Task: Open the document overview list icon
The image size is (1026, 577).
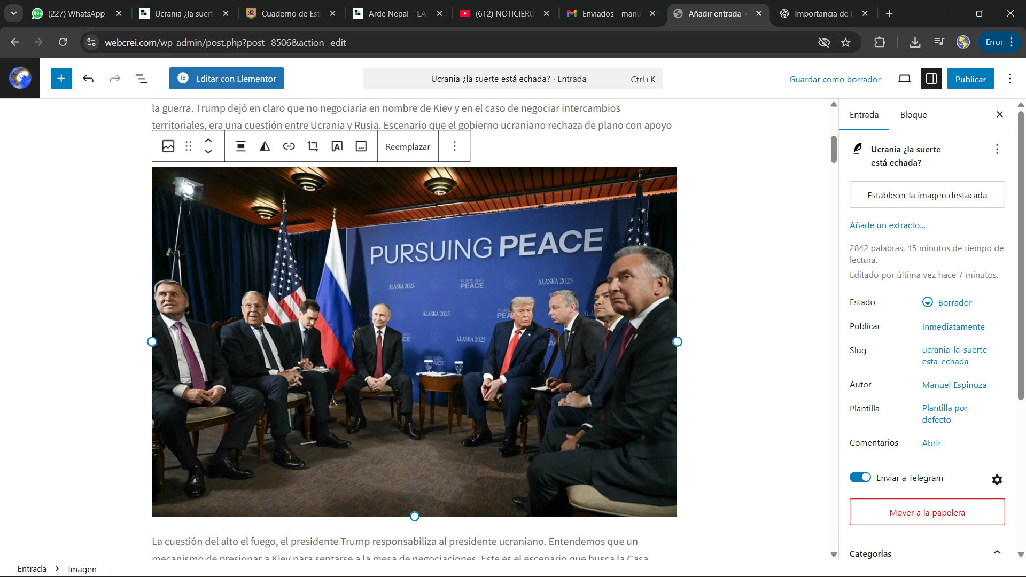Action: [141, 79]
